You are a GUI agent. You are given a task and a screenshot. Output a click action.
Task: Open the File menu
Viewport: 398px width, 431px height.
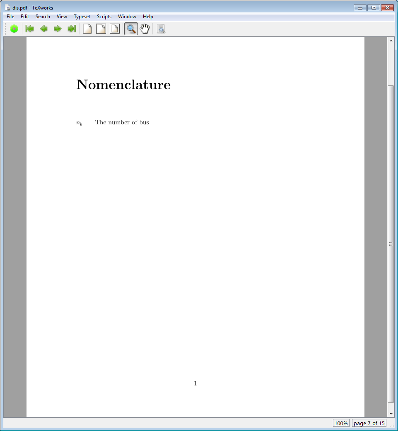coord(10,17)
